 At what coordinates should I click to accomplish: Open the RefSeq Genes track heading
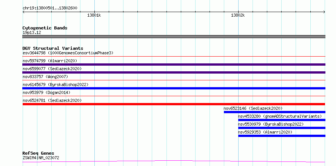tap(39, 154)
